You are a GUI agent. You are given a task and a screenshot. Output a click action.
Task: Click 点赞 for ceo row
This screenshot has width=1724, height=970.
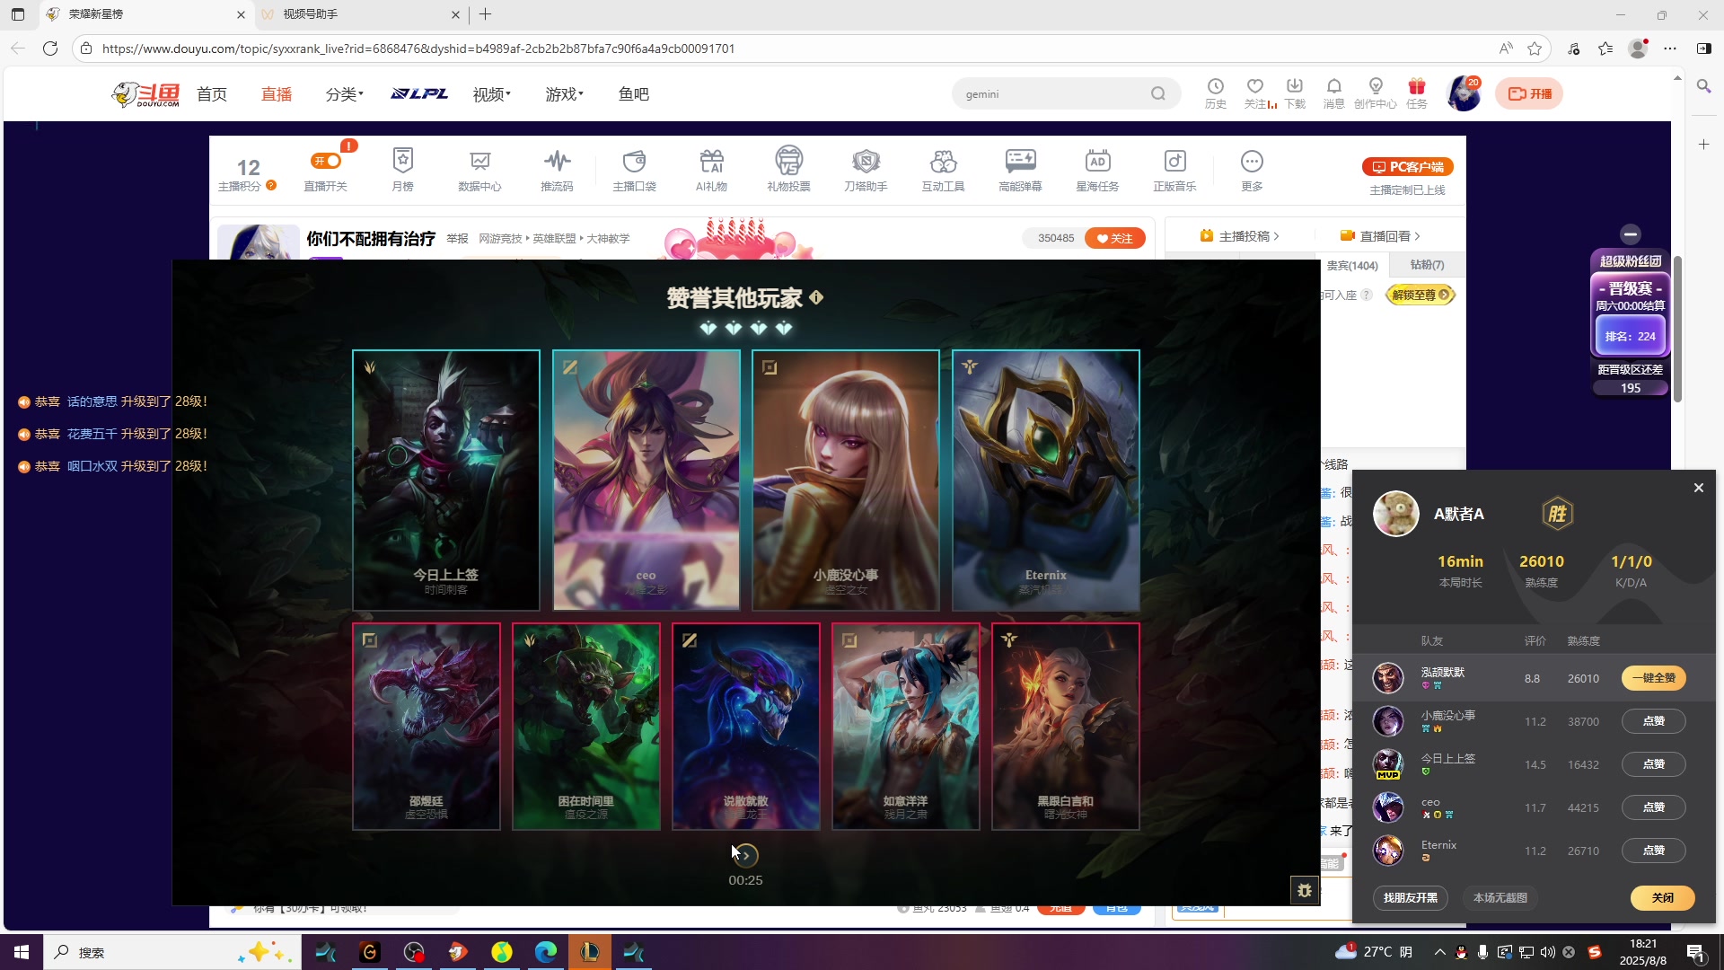pyautogui.click(x=1654, y=807)
